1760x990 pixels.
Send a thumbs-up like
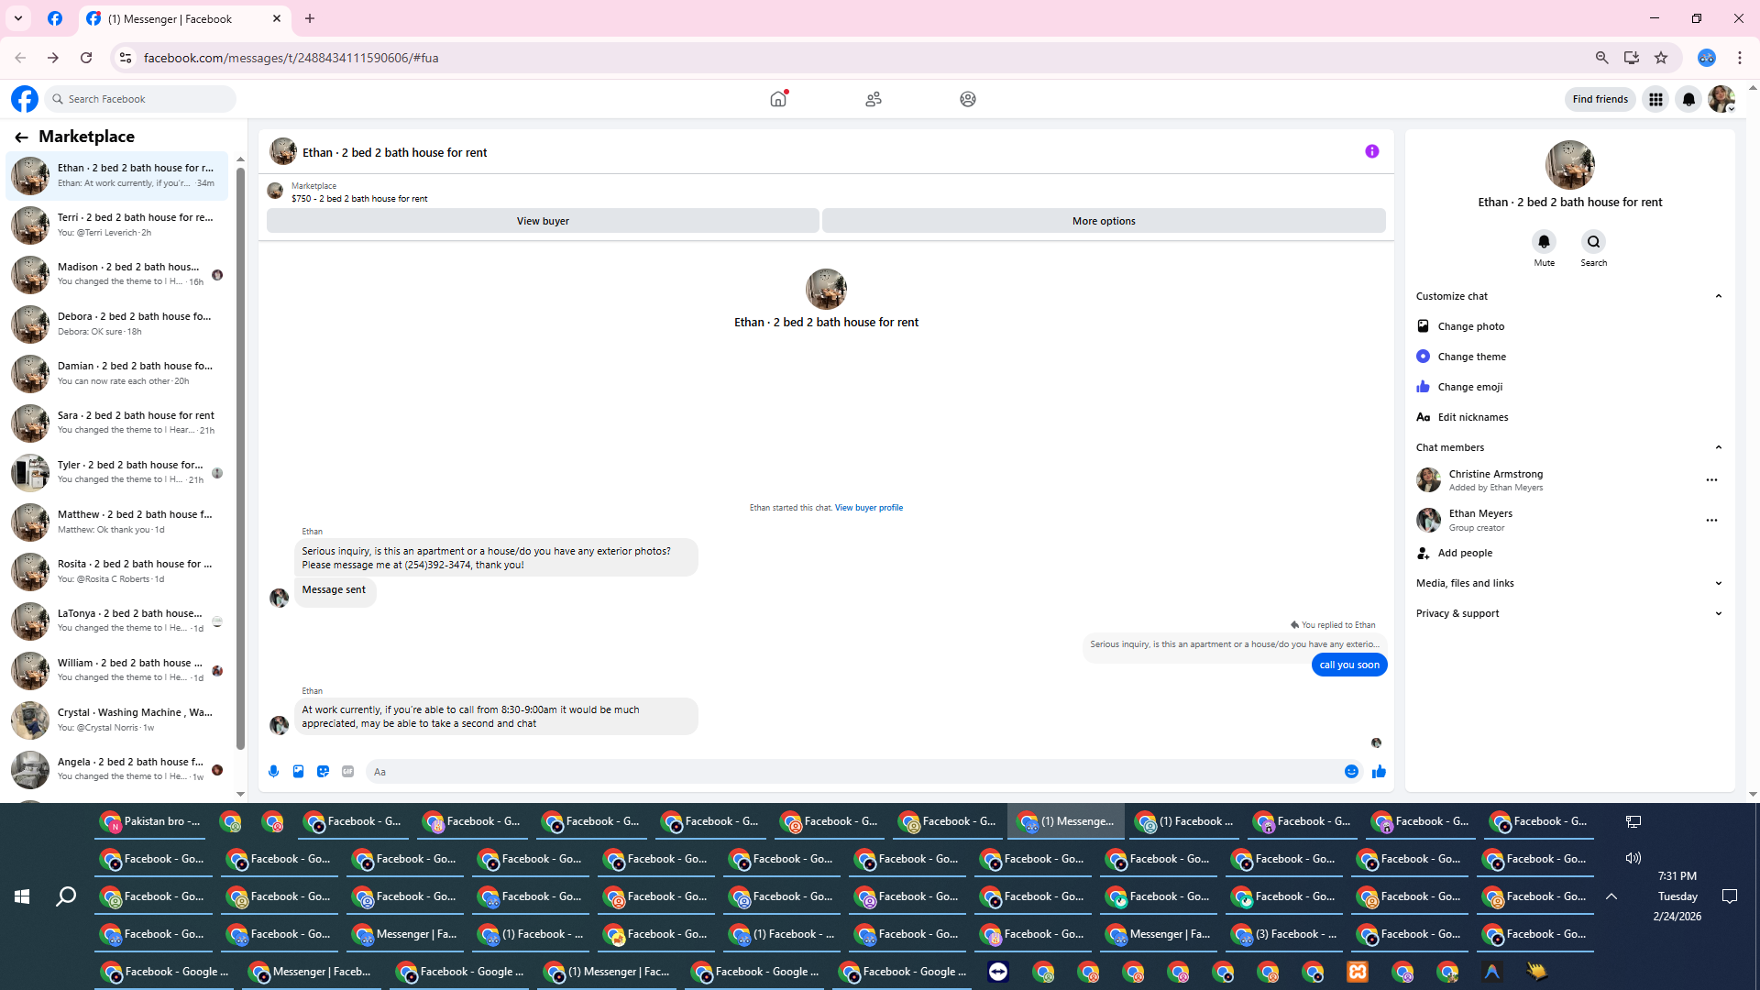(1379, 772)
